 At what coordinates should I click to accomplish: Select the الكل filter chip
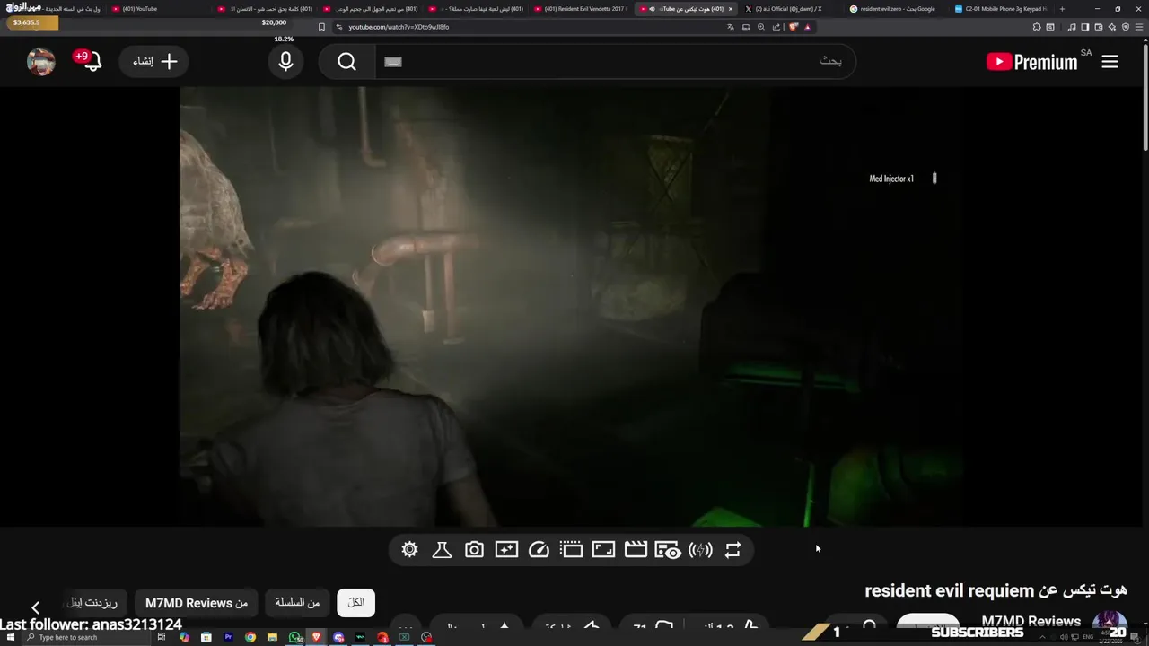click(355, 603)
